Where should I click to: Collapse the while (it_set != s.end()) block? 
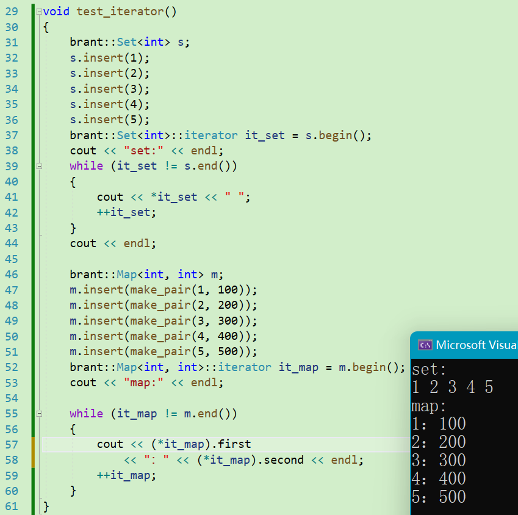(39, 166)
